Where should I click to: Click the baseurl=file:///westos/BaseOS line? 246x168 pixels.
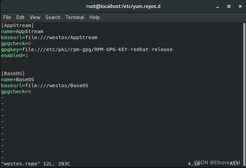tap(45, 86)
